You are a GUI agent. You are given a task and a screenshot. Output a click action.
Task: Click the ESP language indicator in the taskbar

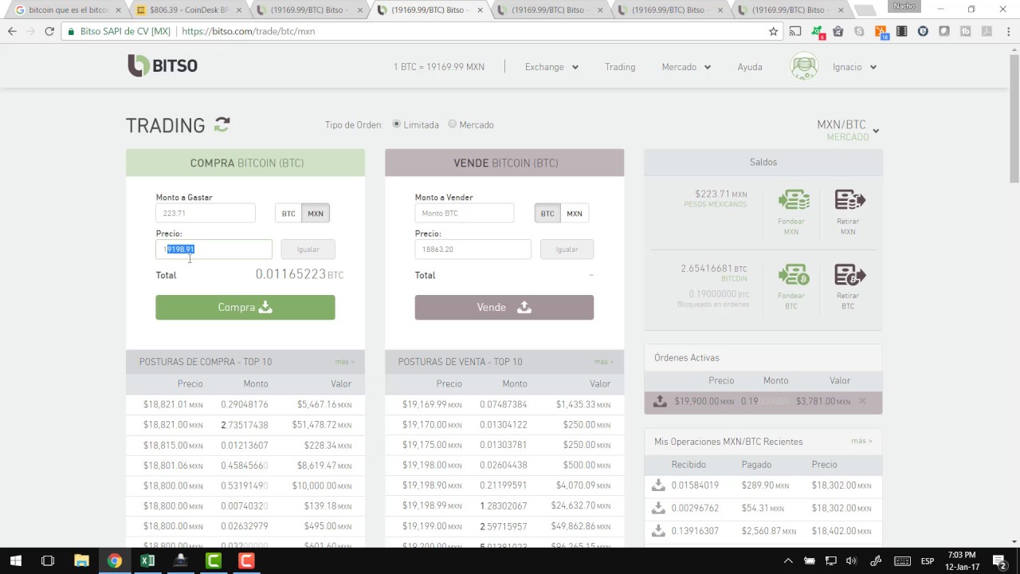click(x=928, y=560)
